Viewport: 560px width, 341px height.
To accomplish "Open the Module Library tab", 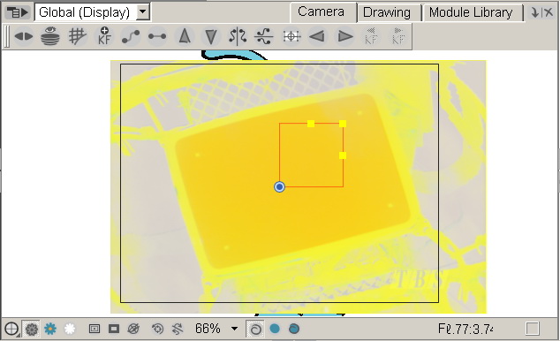I will point(471,12).
